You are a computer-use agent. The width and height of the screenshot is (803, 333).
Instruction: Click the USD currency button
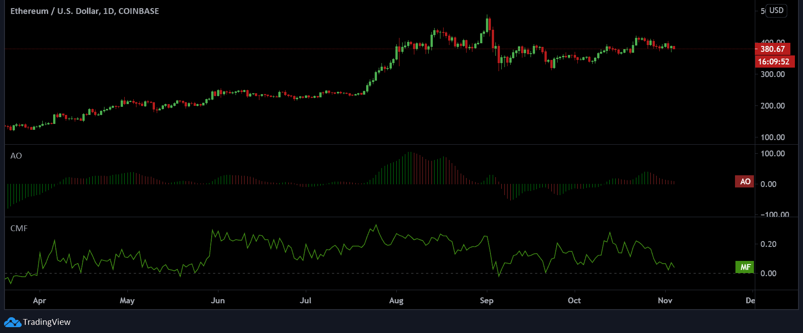pyautogui.click(x=776, y=10)
